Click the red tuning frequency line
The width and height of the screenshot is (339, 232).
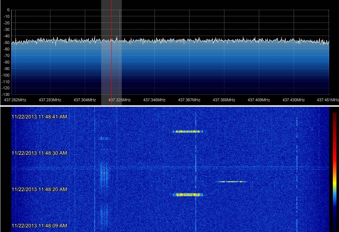click(112, 53)
